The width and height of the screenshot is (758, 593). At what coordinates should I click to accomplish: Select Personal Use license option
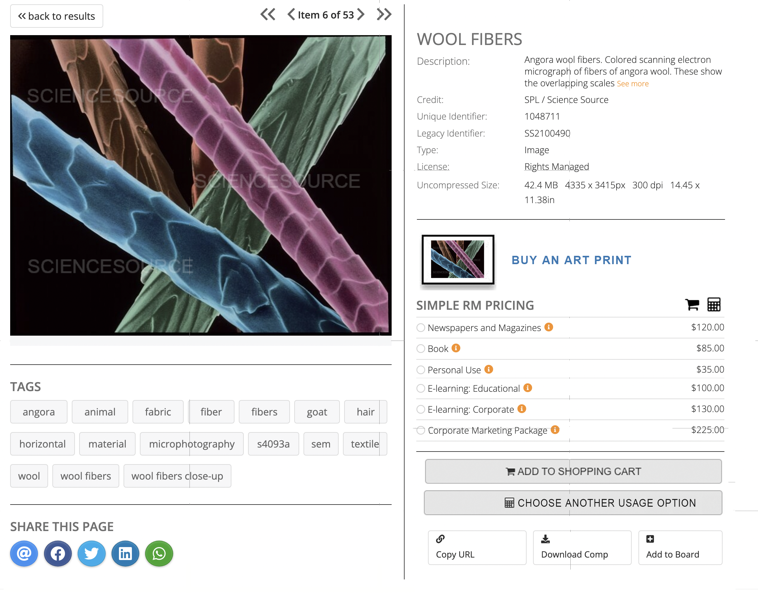421,370
